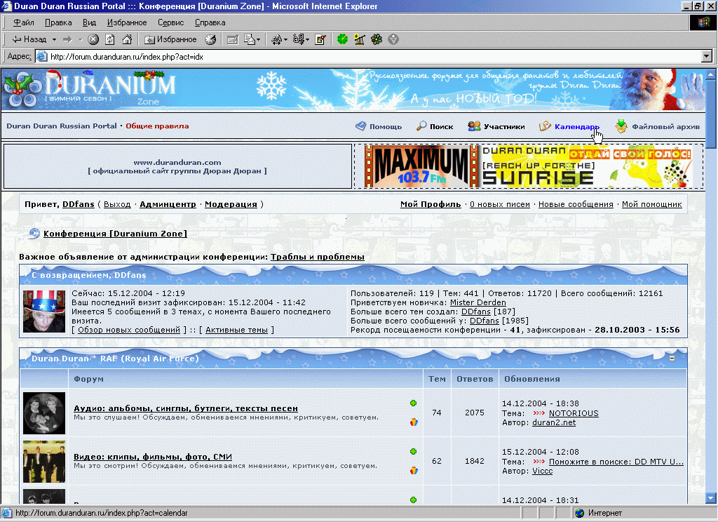
Task: Click the green plus icon in the Аудио row
Action: click(414, 403)
